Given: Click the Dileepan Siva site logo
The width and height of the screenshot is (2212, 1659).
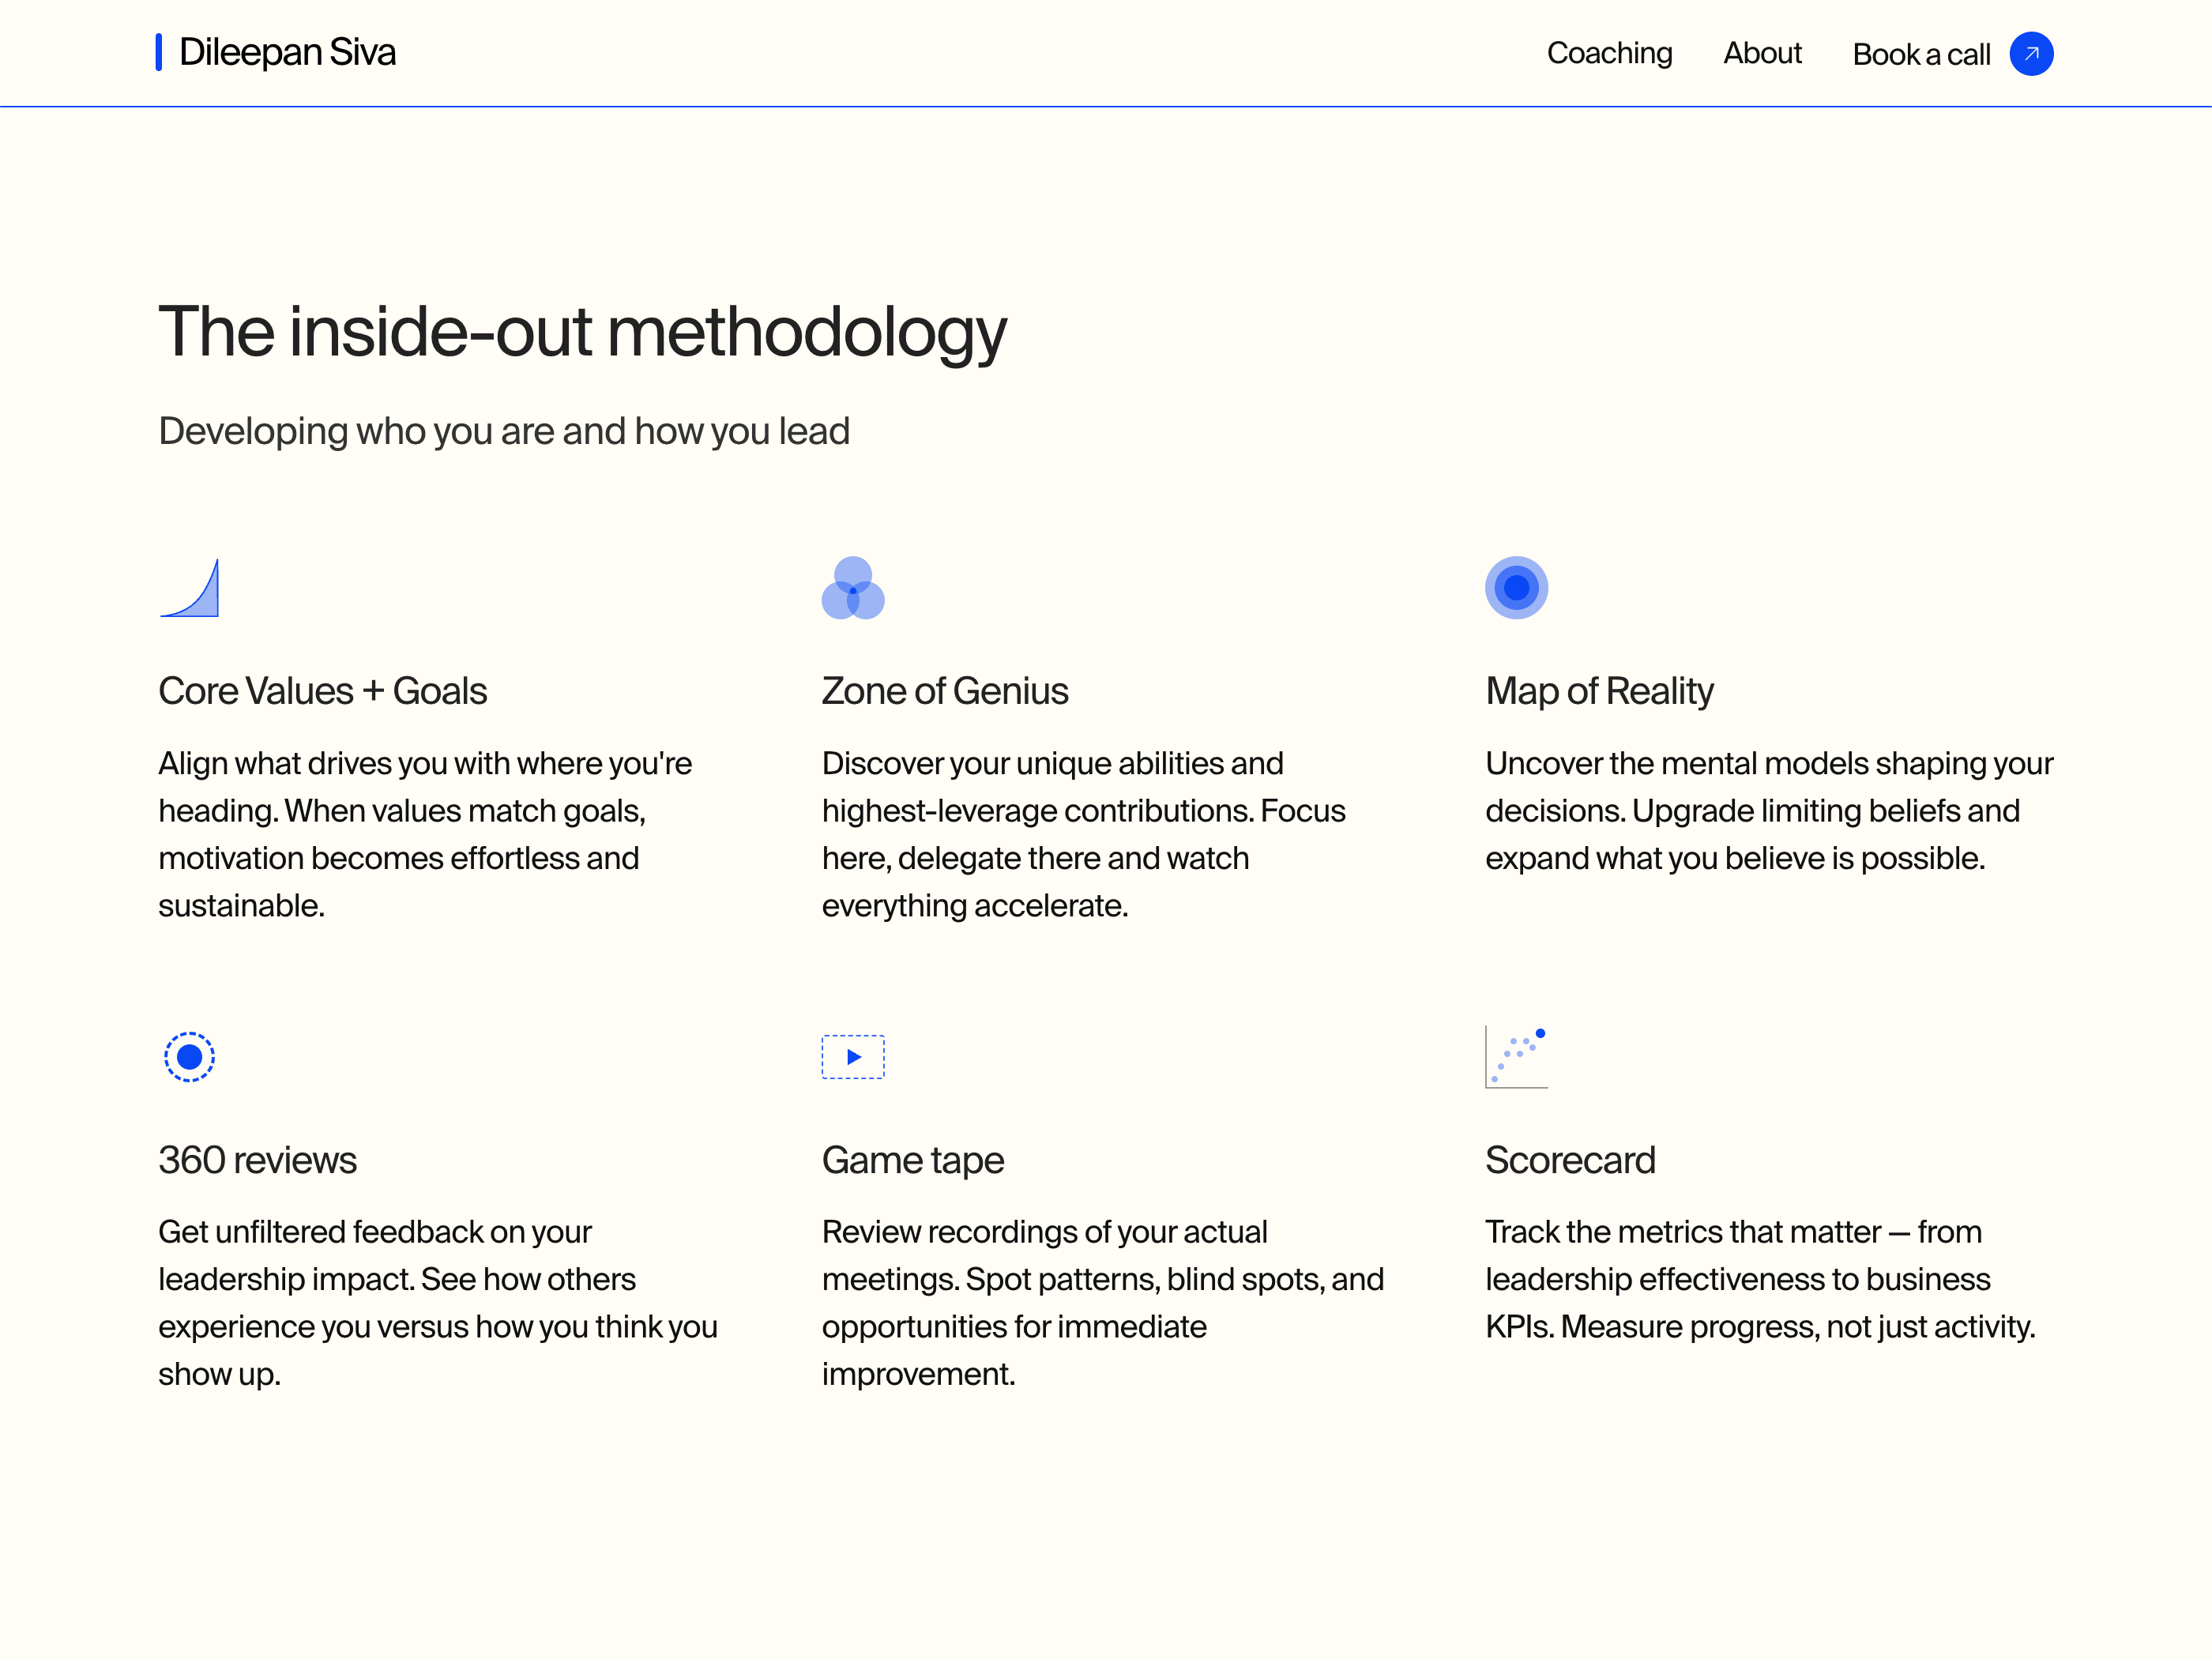Looking at the screenshot, I should point(276,52).
